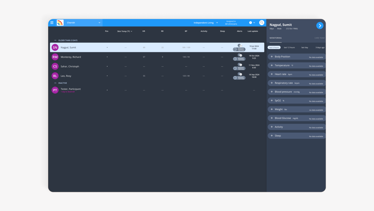Click the Cherish rainbow logo

pyautogui.click(x=60, y=23)
